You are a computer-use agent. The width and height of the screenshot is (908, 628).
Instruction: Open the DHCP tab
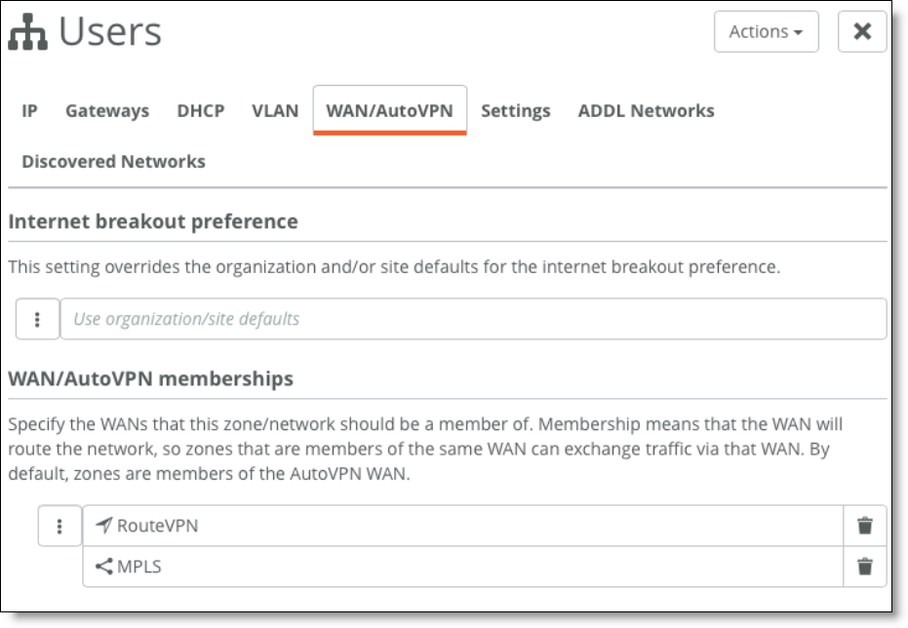(x=200, y=110)
